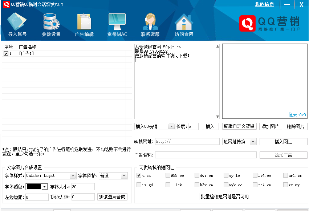This screenshot has height=219, width=309.
Task: Click the 顶边边距 input field
Action: tap(83, 197)
